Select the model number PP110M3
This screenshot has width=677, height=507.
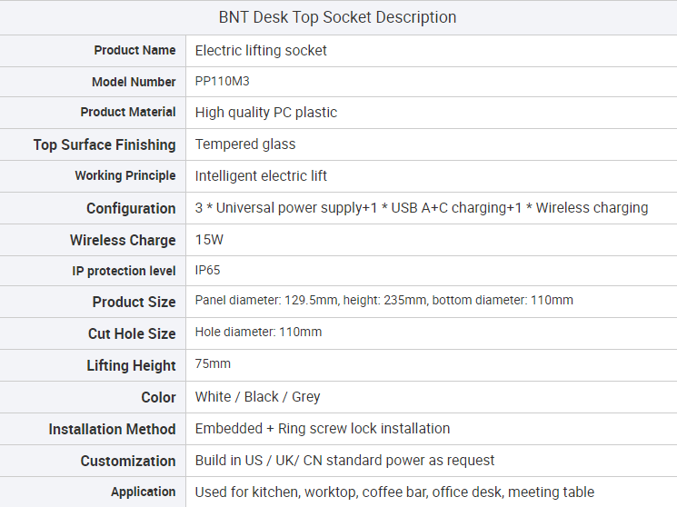tap(223, 81)
